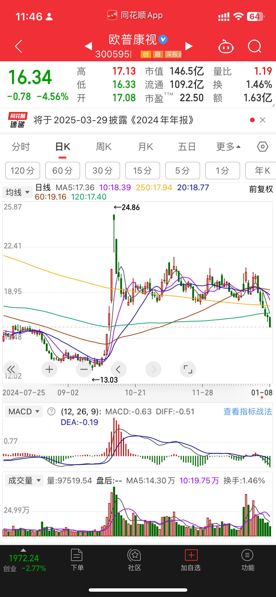Open chart settings hexagon icon
This screenshot has width=276, height=597.
[263, 147]
